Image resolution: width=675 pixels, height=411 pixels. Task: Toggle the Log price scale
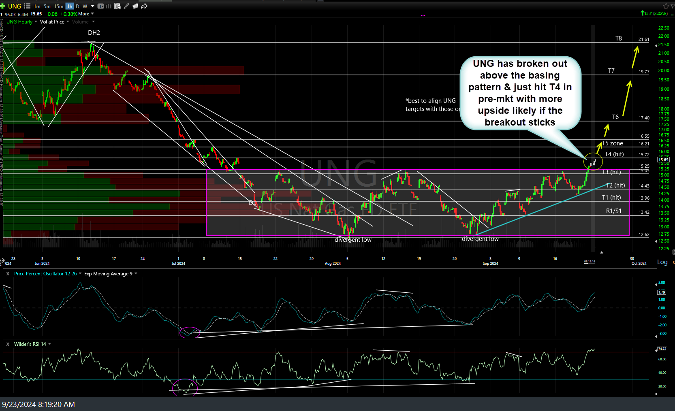click(x=662, y=262)
